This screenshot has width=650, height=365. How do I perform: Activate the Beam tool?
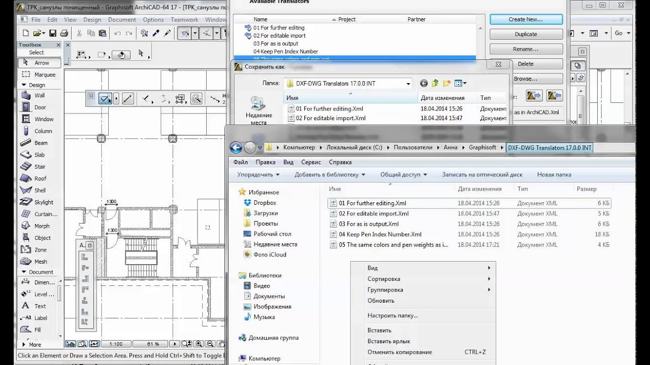(40, 143)
